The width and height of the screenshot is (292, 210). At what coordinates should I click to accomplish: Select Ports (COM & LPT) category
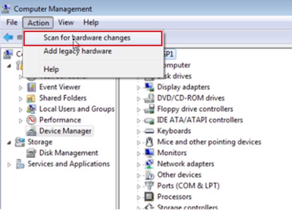click(x=187, y=186)
